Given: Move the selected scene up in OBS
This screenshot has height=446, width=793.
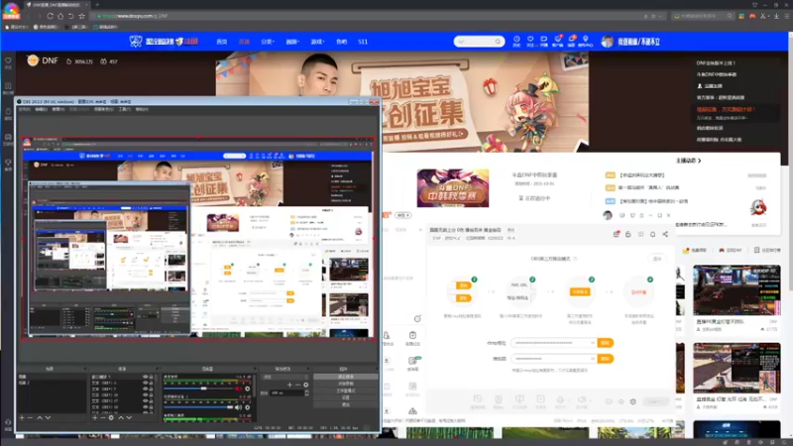Looking at the screenshot, I should pos(40,417).
